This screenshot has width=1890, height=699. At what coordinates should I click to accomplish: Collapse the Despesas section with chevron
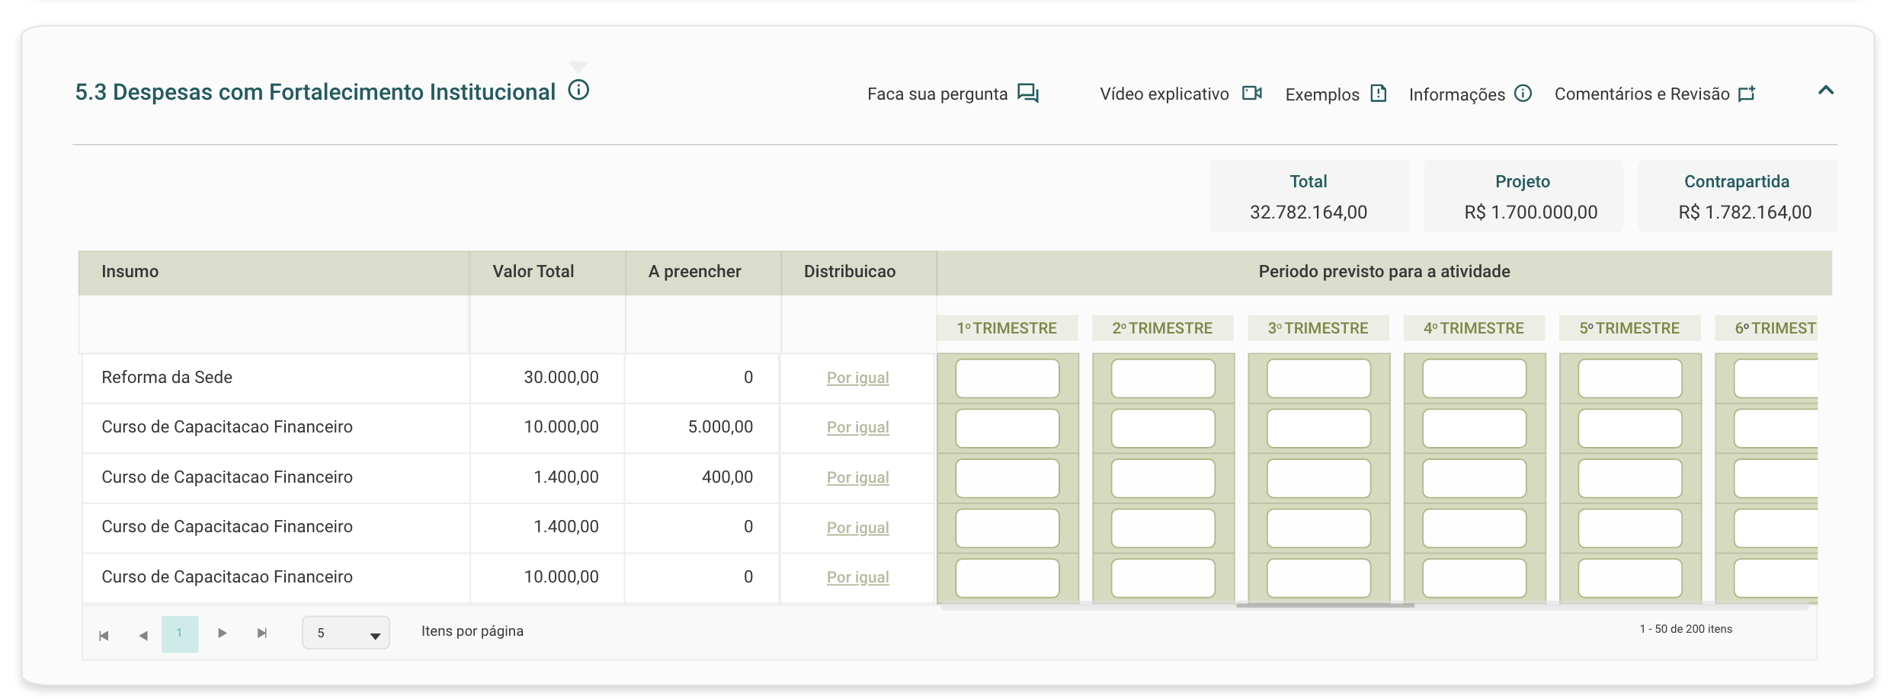(1825, 91)
